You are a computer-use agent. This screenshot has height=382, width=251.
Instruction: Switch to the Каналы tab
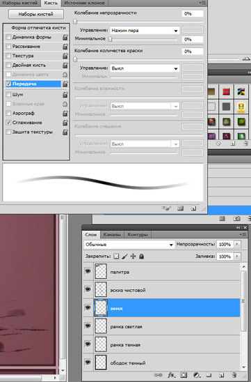pyautogui.click(x=112, y=235)
